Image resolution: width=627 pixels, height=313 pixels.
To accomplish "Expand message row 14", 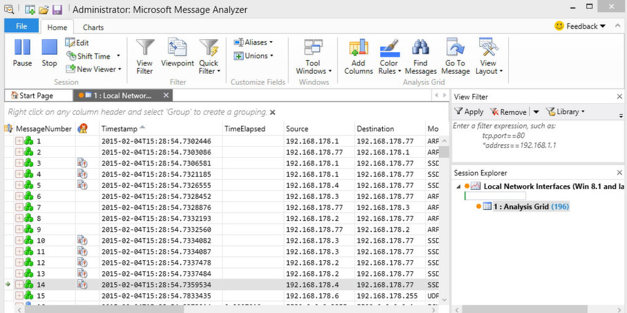I will pos(19,285).
